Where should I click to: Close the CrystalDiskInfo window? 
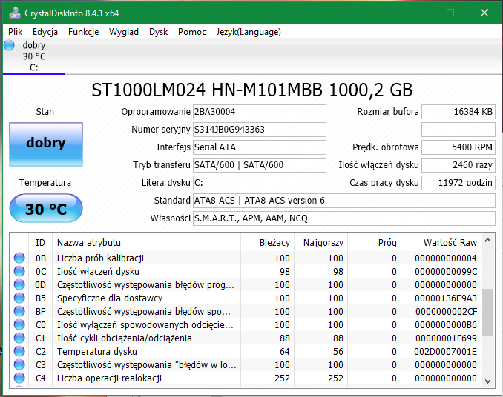484,13
